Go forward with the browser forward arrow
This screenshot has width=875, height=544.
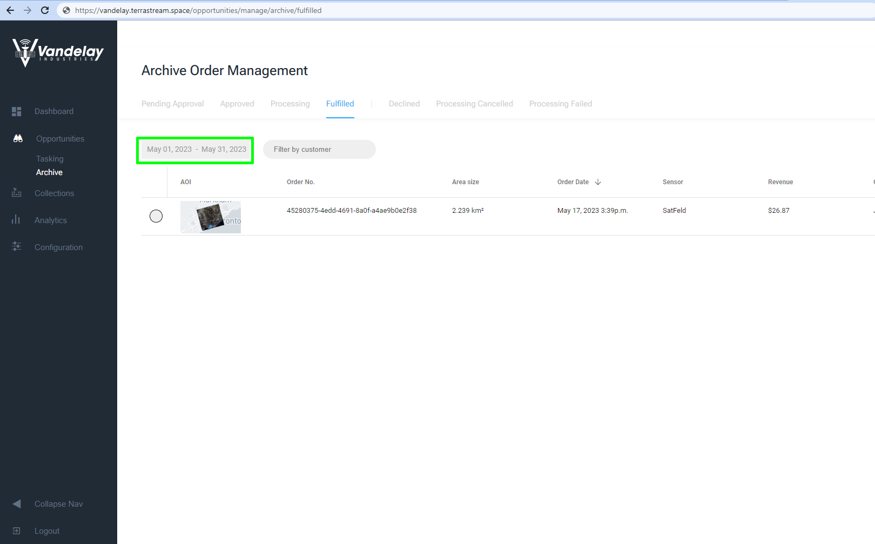pyautogui.click(x=28, y=10)
